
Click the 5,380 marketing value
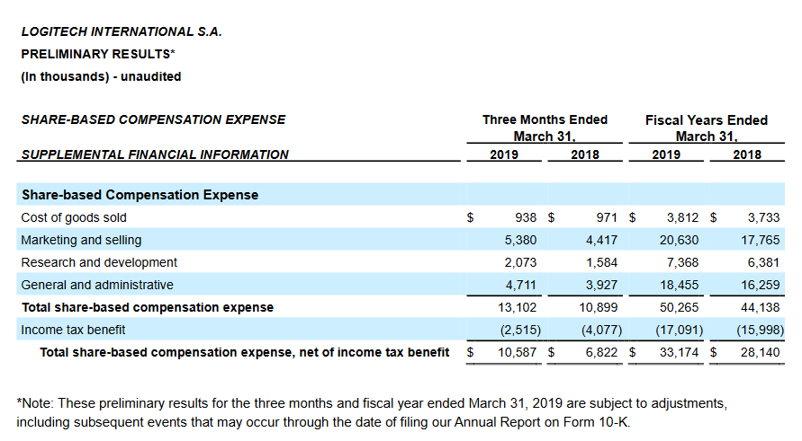pyautogui.click(x=520, y=240)
